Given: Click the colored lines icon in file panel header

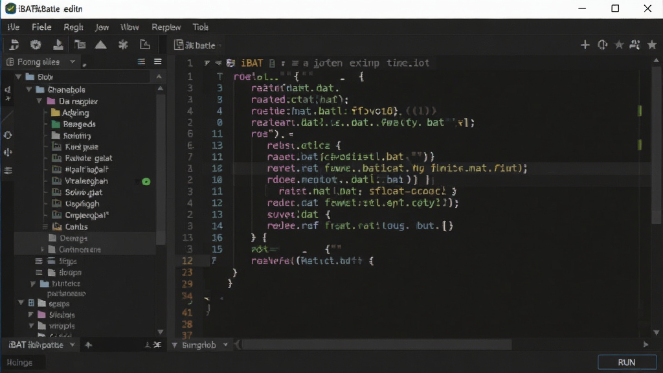Looking at the screenshot, I should tap(141, 62).
